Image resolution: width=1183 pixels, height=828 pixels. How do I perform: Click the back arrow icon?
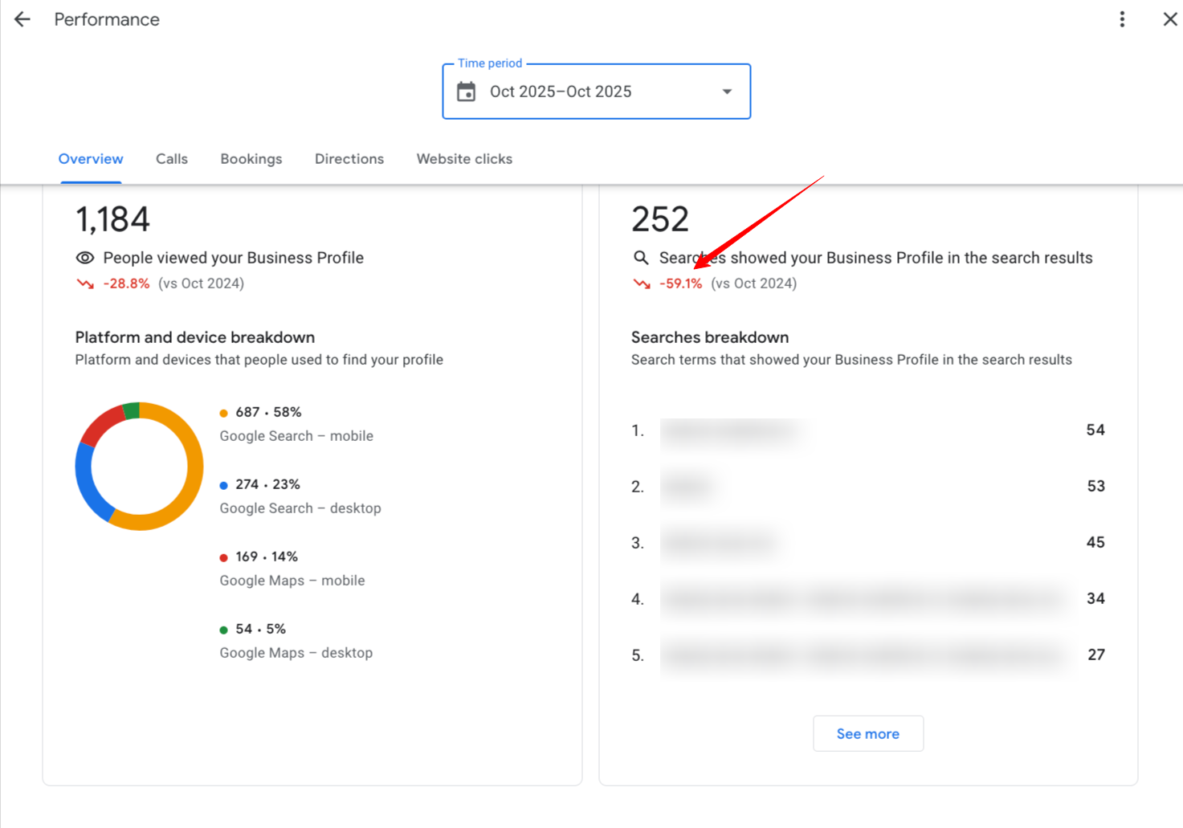click(x=21, y=18)
